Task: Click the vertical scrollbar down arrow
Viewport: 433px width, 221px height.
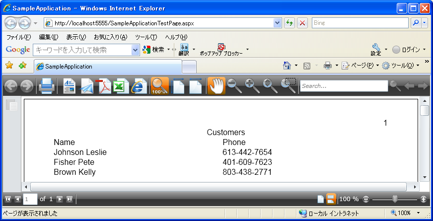Action: click(425, 177)
